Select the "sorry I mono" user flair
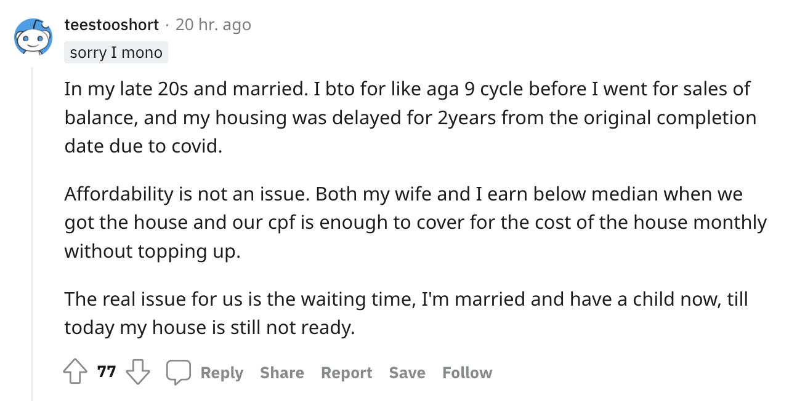The width and height of the screenshot is (797, 401). coord(116,53)
